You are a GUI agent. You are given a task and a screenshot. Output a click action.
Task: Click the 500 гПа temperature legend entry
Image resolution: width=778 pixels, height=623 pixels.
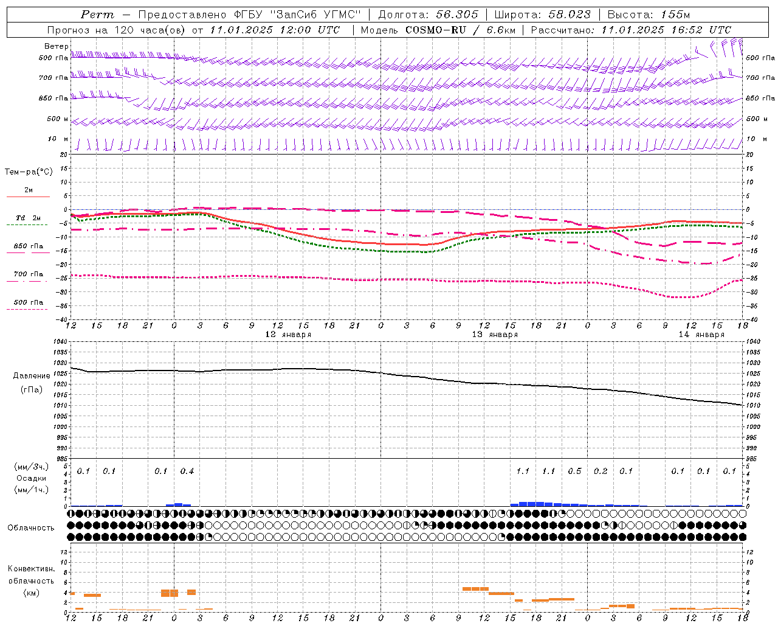[x=28, y=302]
